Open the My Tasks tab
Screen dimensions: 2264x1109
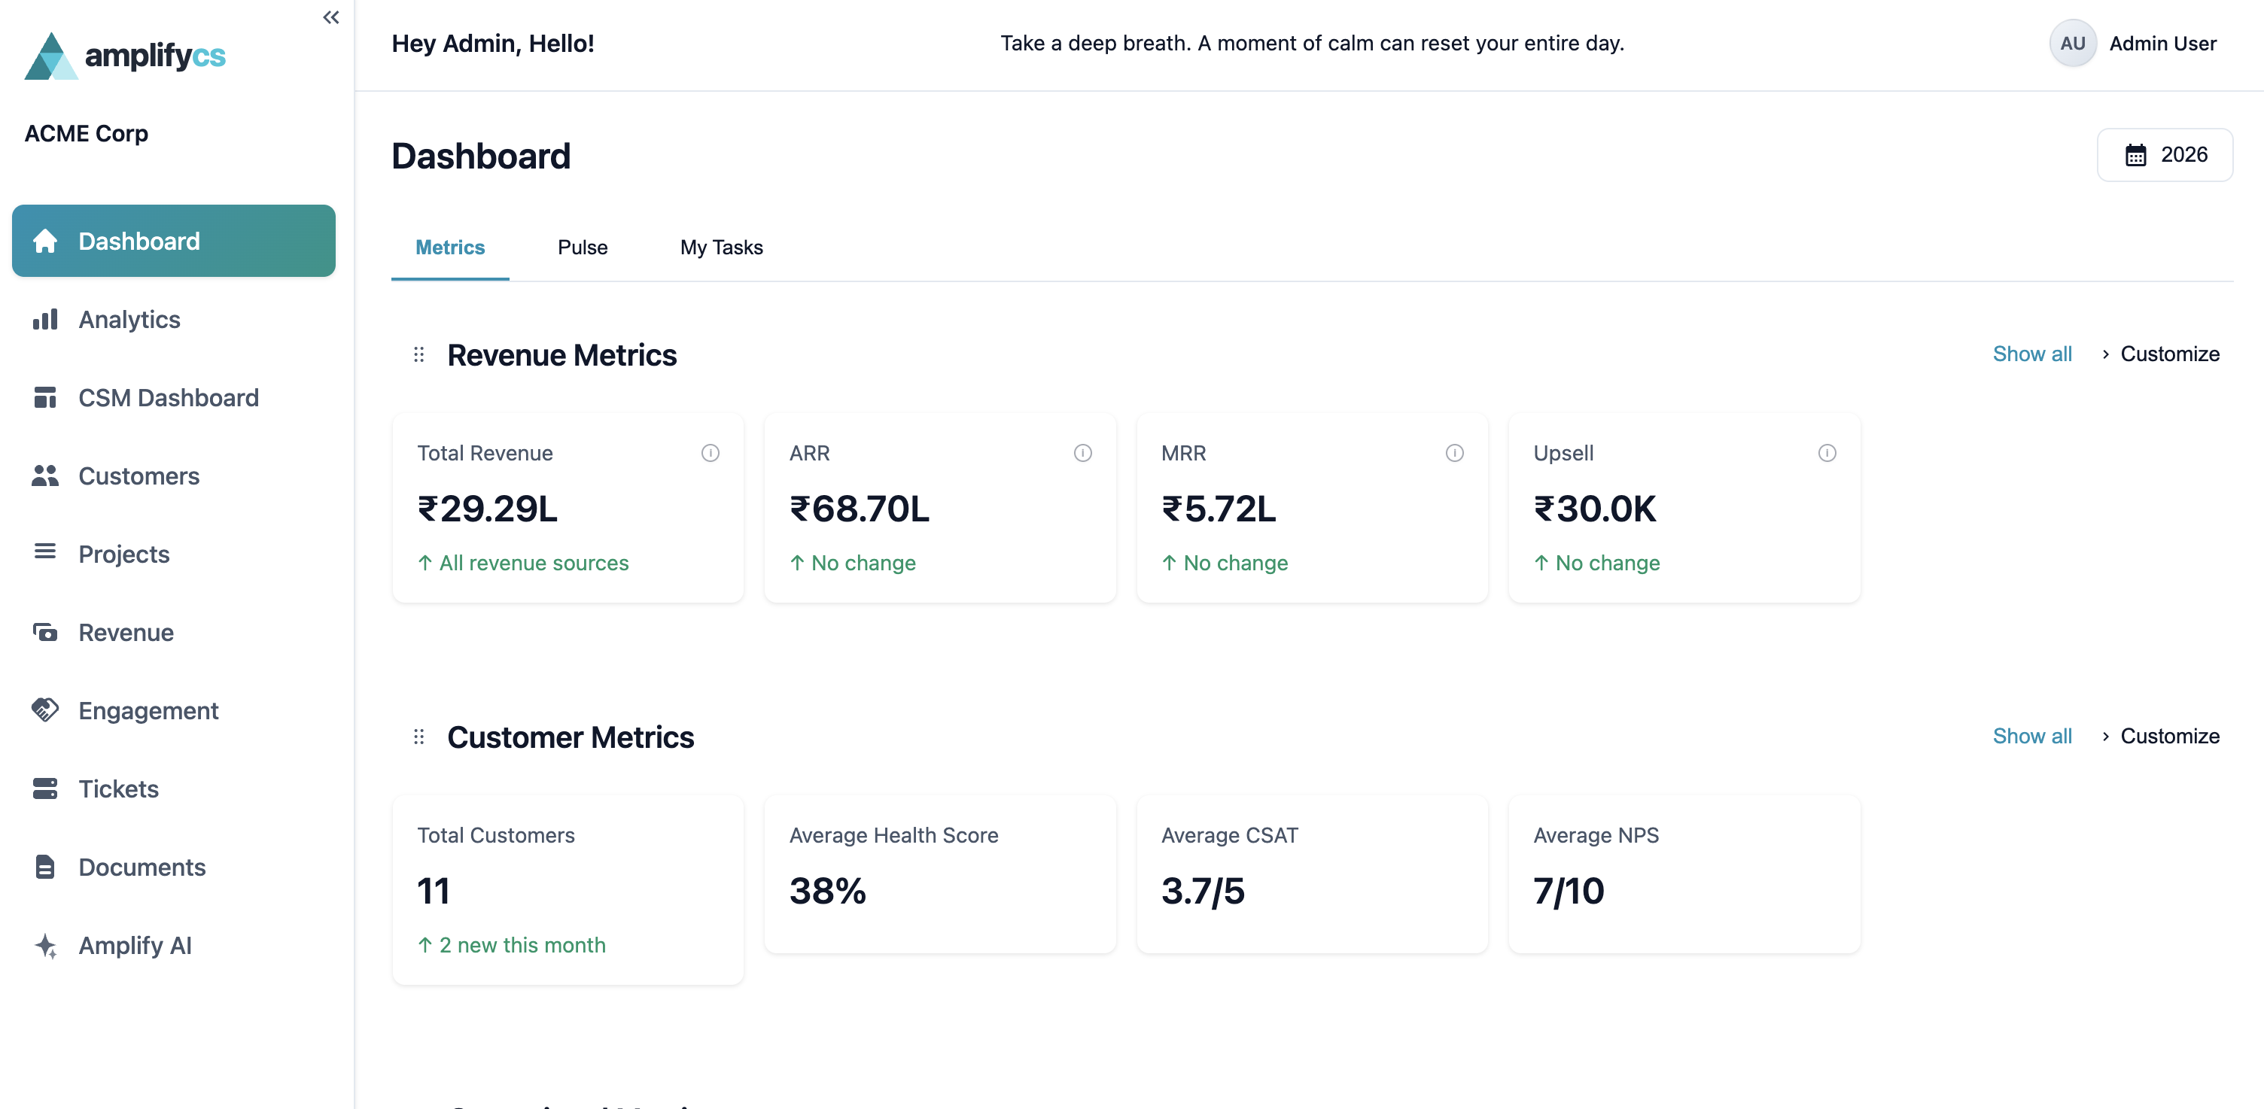(721, 247)
